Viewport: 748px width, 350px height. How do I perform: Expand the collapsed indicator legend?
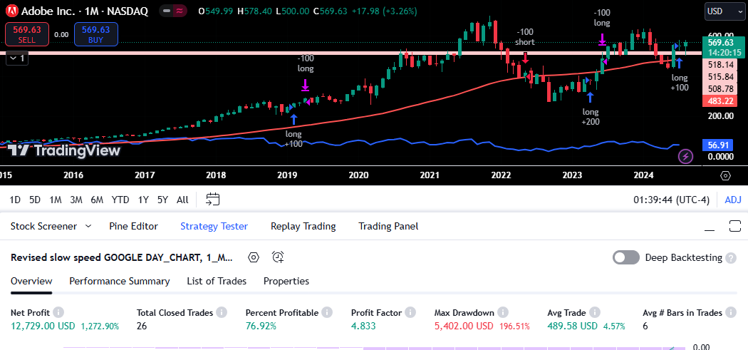coord(16,58)
